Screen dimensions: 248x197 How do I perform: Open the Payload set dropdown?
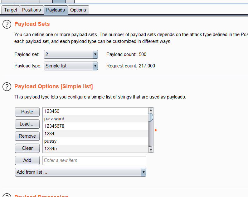coord(71,54)
